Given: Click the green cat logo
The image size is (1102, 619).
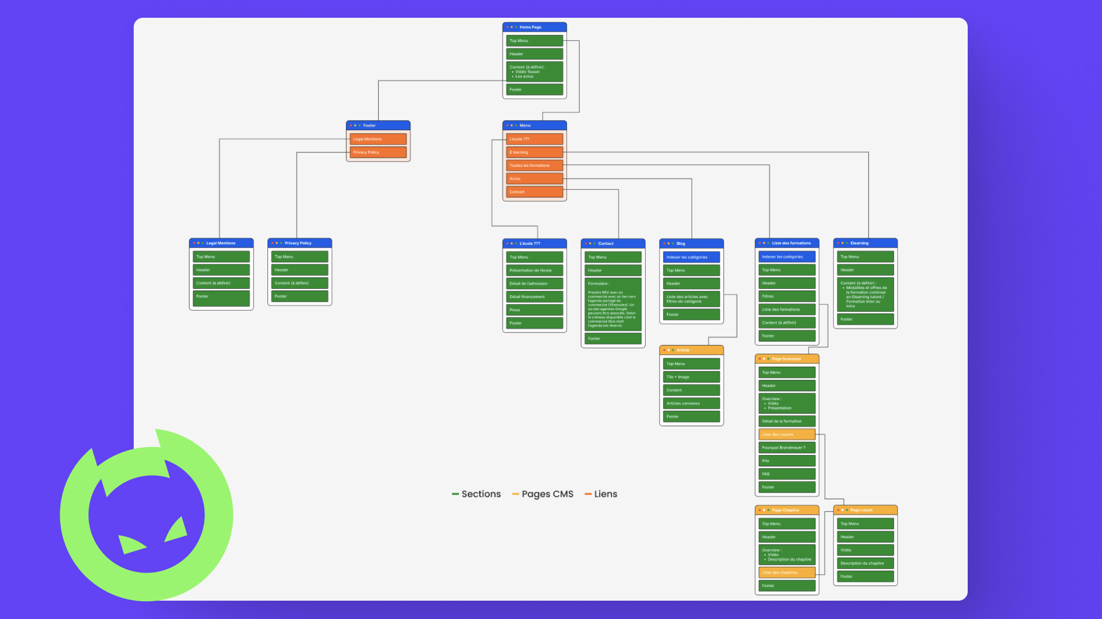Looking at the screenshot, I should coord(146,515).
